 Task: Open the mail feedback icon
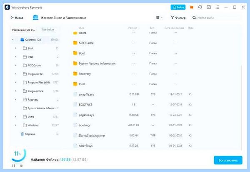coord(209,7)
